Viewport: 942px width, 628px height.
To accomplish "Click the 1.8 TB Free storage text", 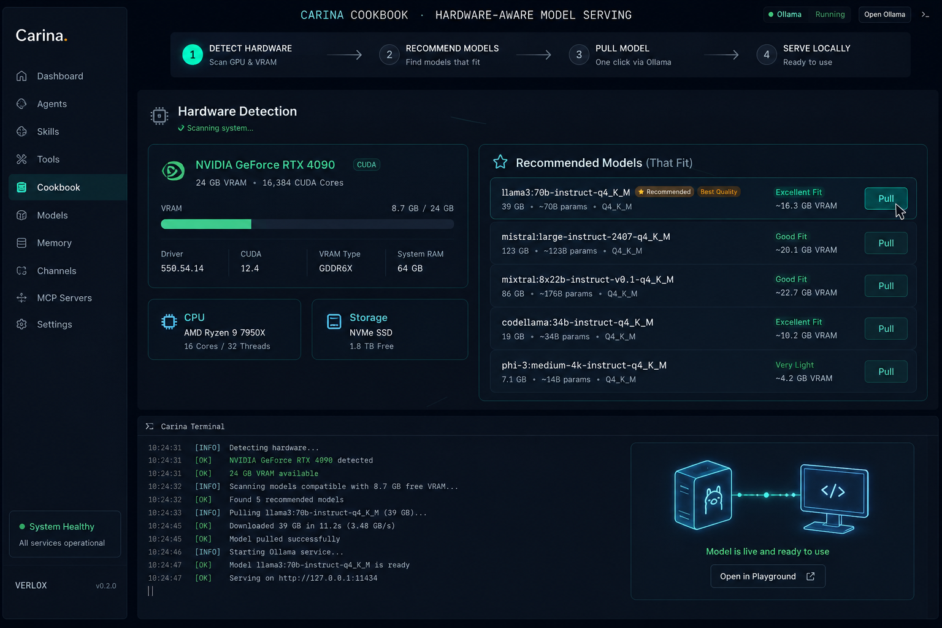I will [x=372, y=347].
